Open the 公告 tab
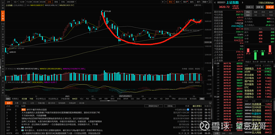This screenshot has height=135, width=275. point(32,103)
